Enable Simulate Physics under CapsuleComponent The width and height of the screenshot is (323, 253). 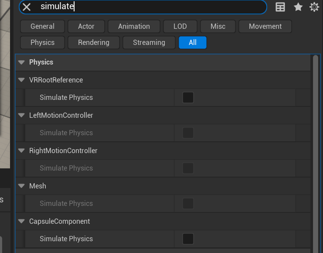[188, 239]
